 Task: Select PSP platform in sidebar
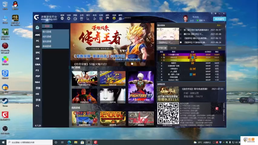[37, 76]
